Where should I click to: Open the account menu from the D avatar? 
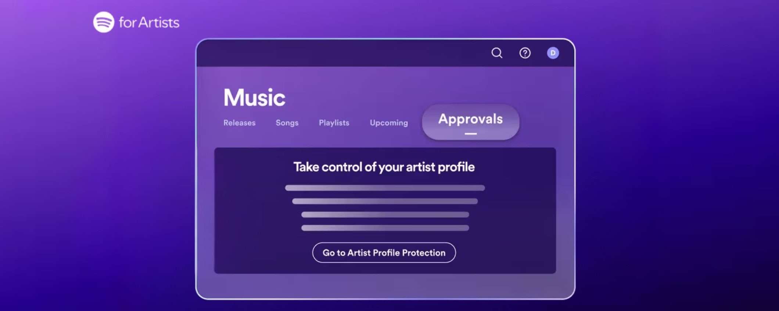click(x=553, y=53)
